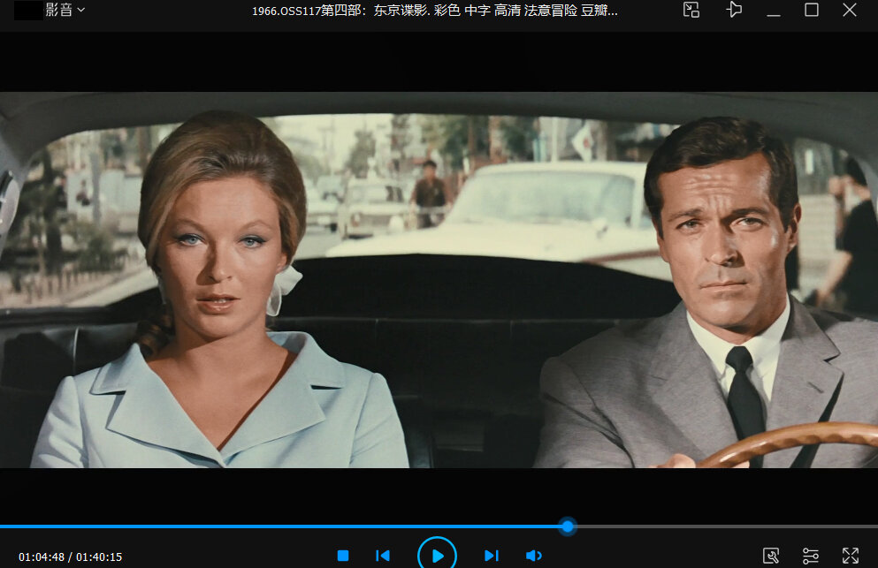Click the video title starting with 1966.OSS117
878x568 pixels.
435,11
